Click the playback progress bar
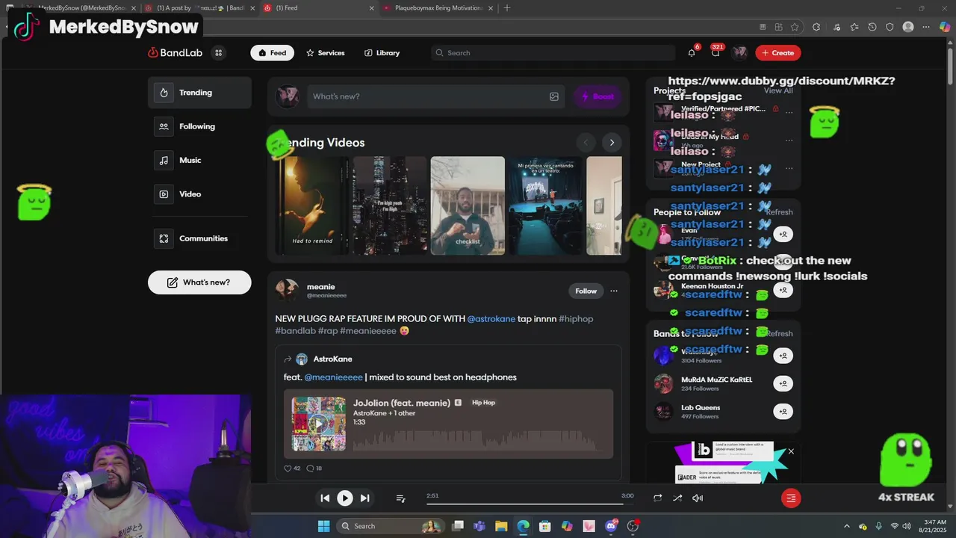The height and width of the screenshot is (538, 956). coord(530,503)
